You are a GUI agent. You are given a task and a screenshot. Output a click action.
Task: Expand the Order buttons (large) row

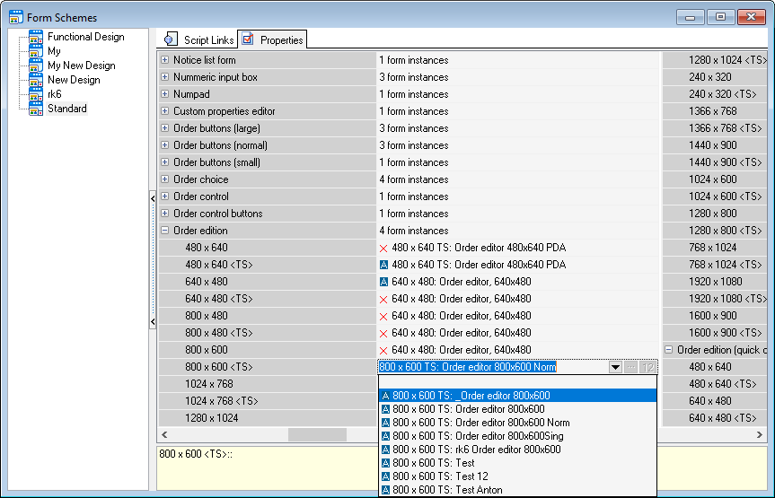(x=165, y=128)
